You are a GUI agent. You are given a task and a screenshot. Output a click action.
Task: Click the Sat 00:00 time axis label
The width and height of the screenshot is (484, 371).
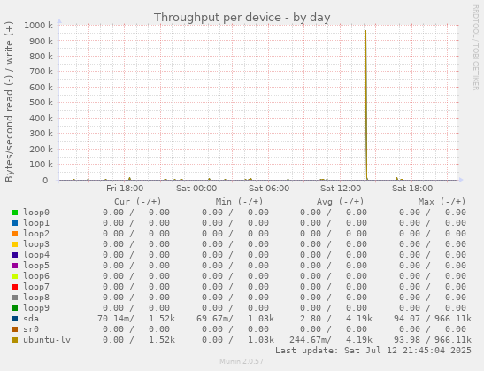coord(196,189)
